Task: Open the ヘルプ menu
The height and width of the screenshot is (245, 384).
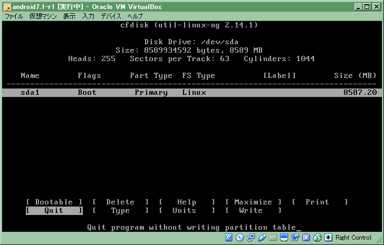Action: click(x=135, y=16)
